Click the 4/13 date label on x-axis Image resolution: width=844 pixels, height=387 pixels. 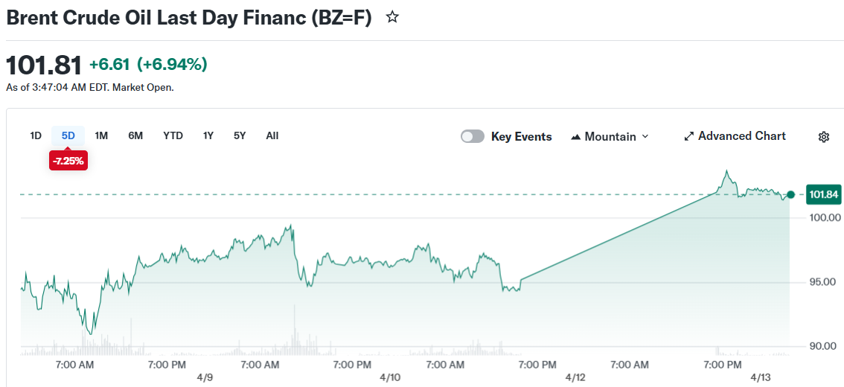pyautogui.click(x=761, y=378)
